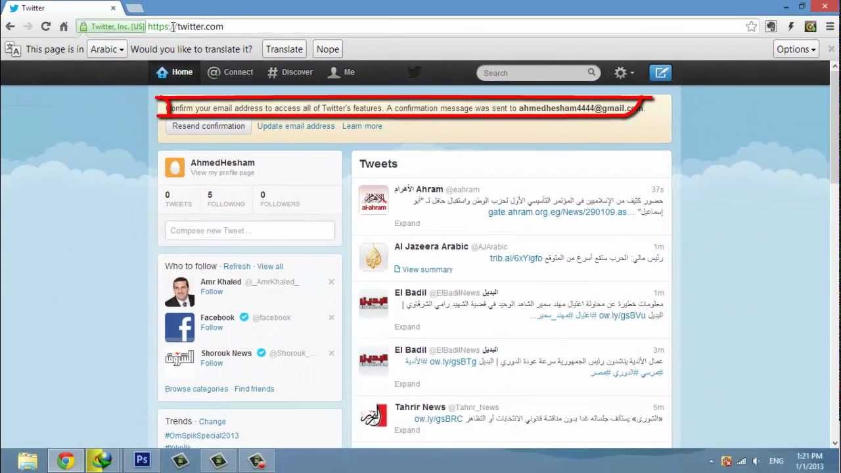The width and height of the screenshot is (841, 473).
Task: Click the Compose new Tweet box
Action: click(x=250, y=231)
